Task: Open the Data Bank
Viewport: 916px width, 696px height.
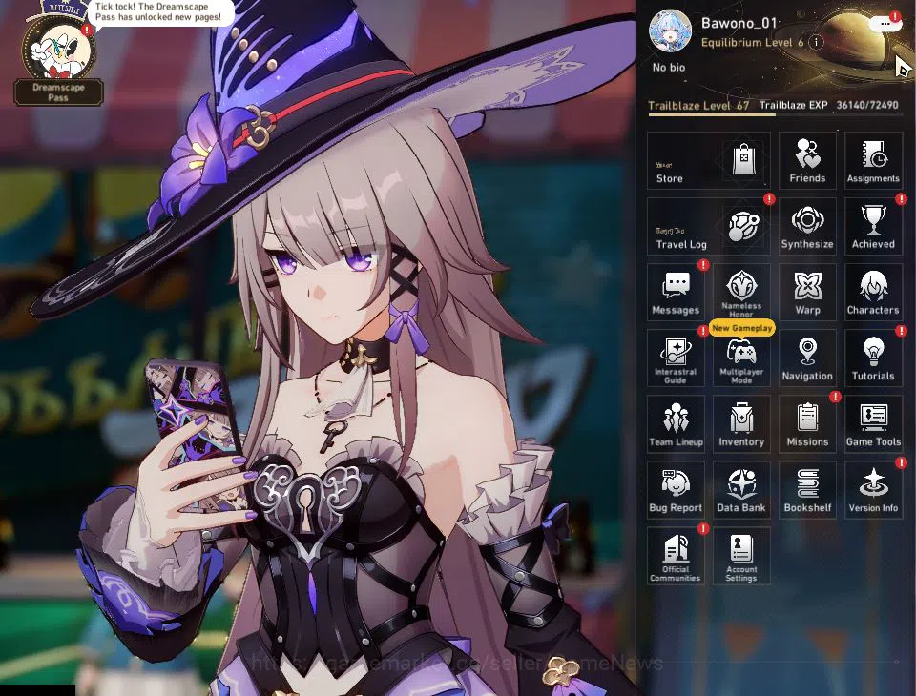Action: (x=741, y=490)
